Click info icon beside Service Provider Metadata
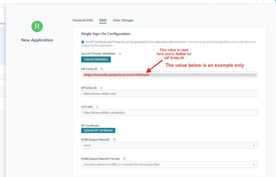 (x=120, y=54)
